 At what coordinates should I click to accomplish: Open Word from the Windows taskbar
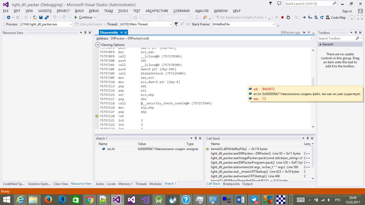pos(240,200)
